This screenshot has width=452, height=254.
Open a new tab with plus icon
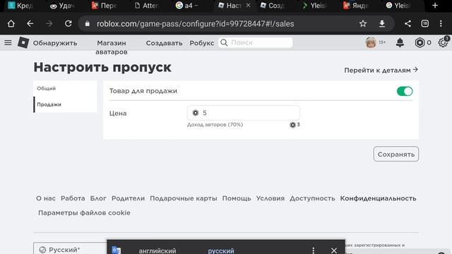pyautogui.click(x=435, y=6)
